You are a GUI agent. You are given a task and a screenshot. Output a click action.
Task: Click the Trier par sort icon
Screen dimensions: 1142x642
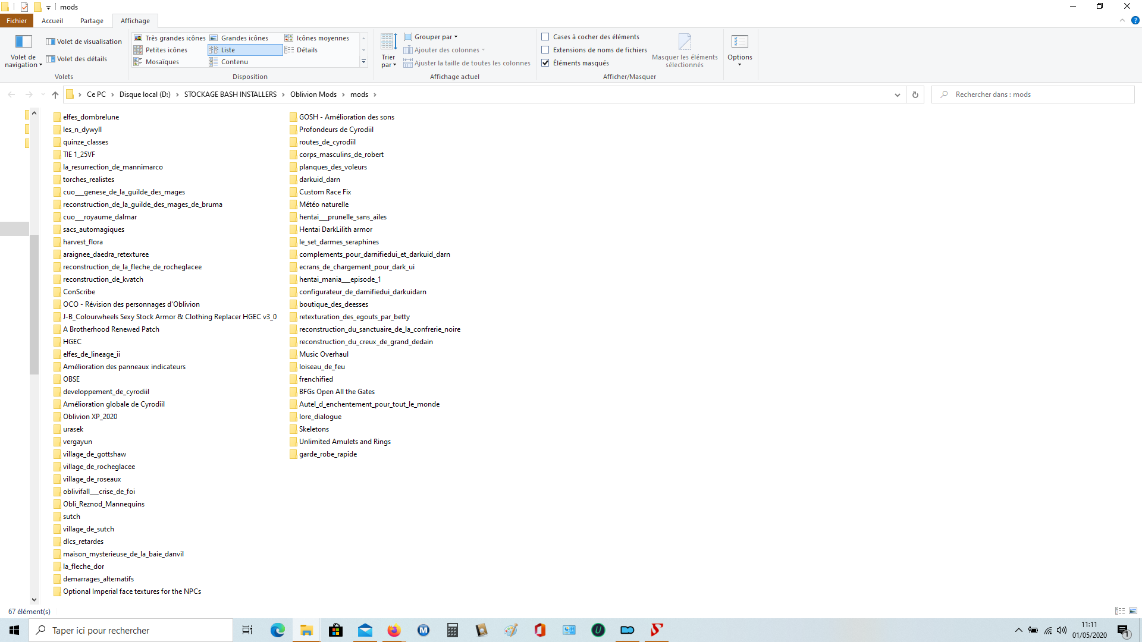point(388,42)
